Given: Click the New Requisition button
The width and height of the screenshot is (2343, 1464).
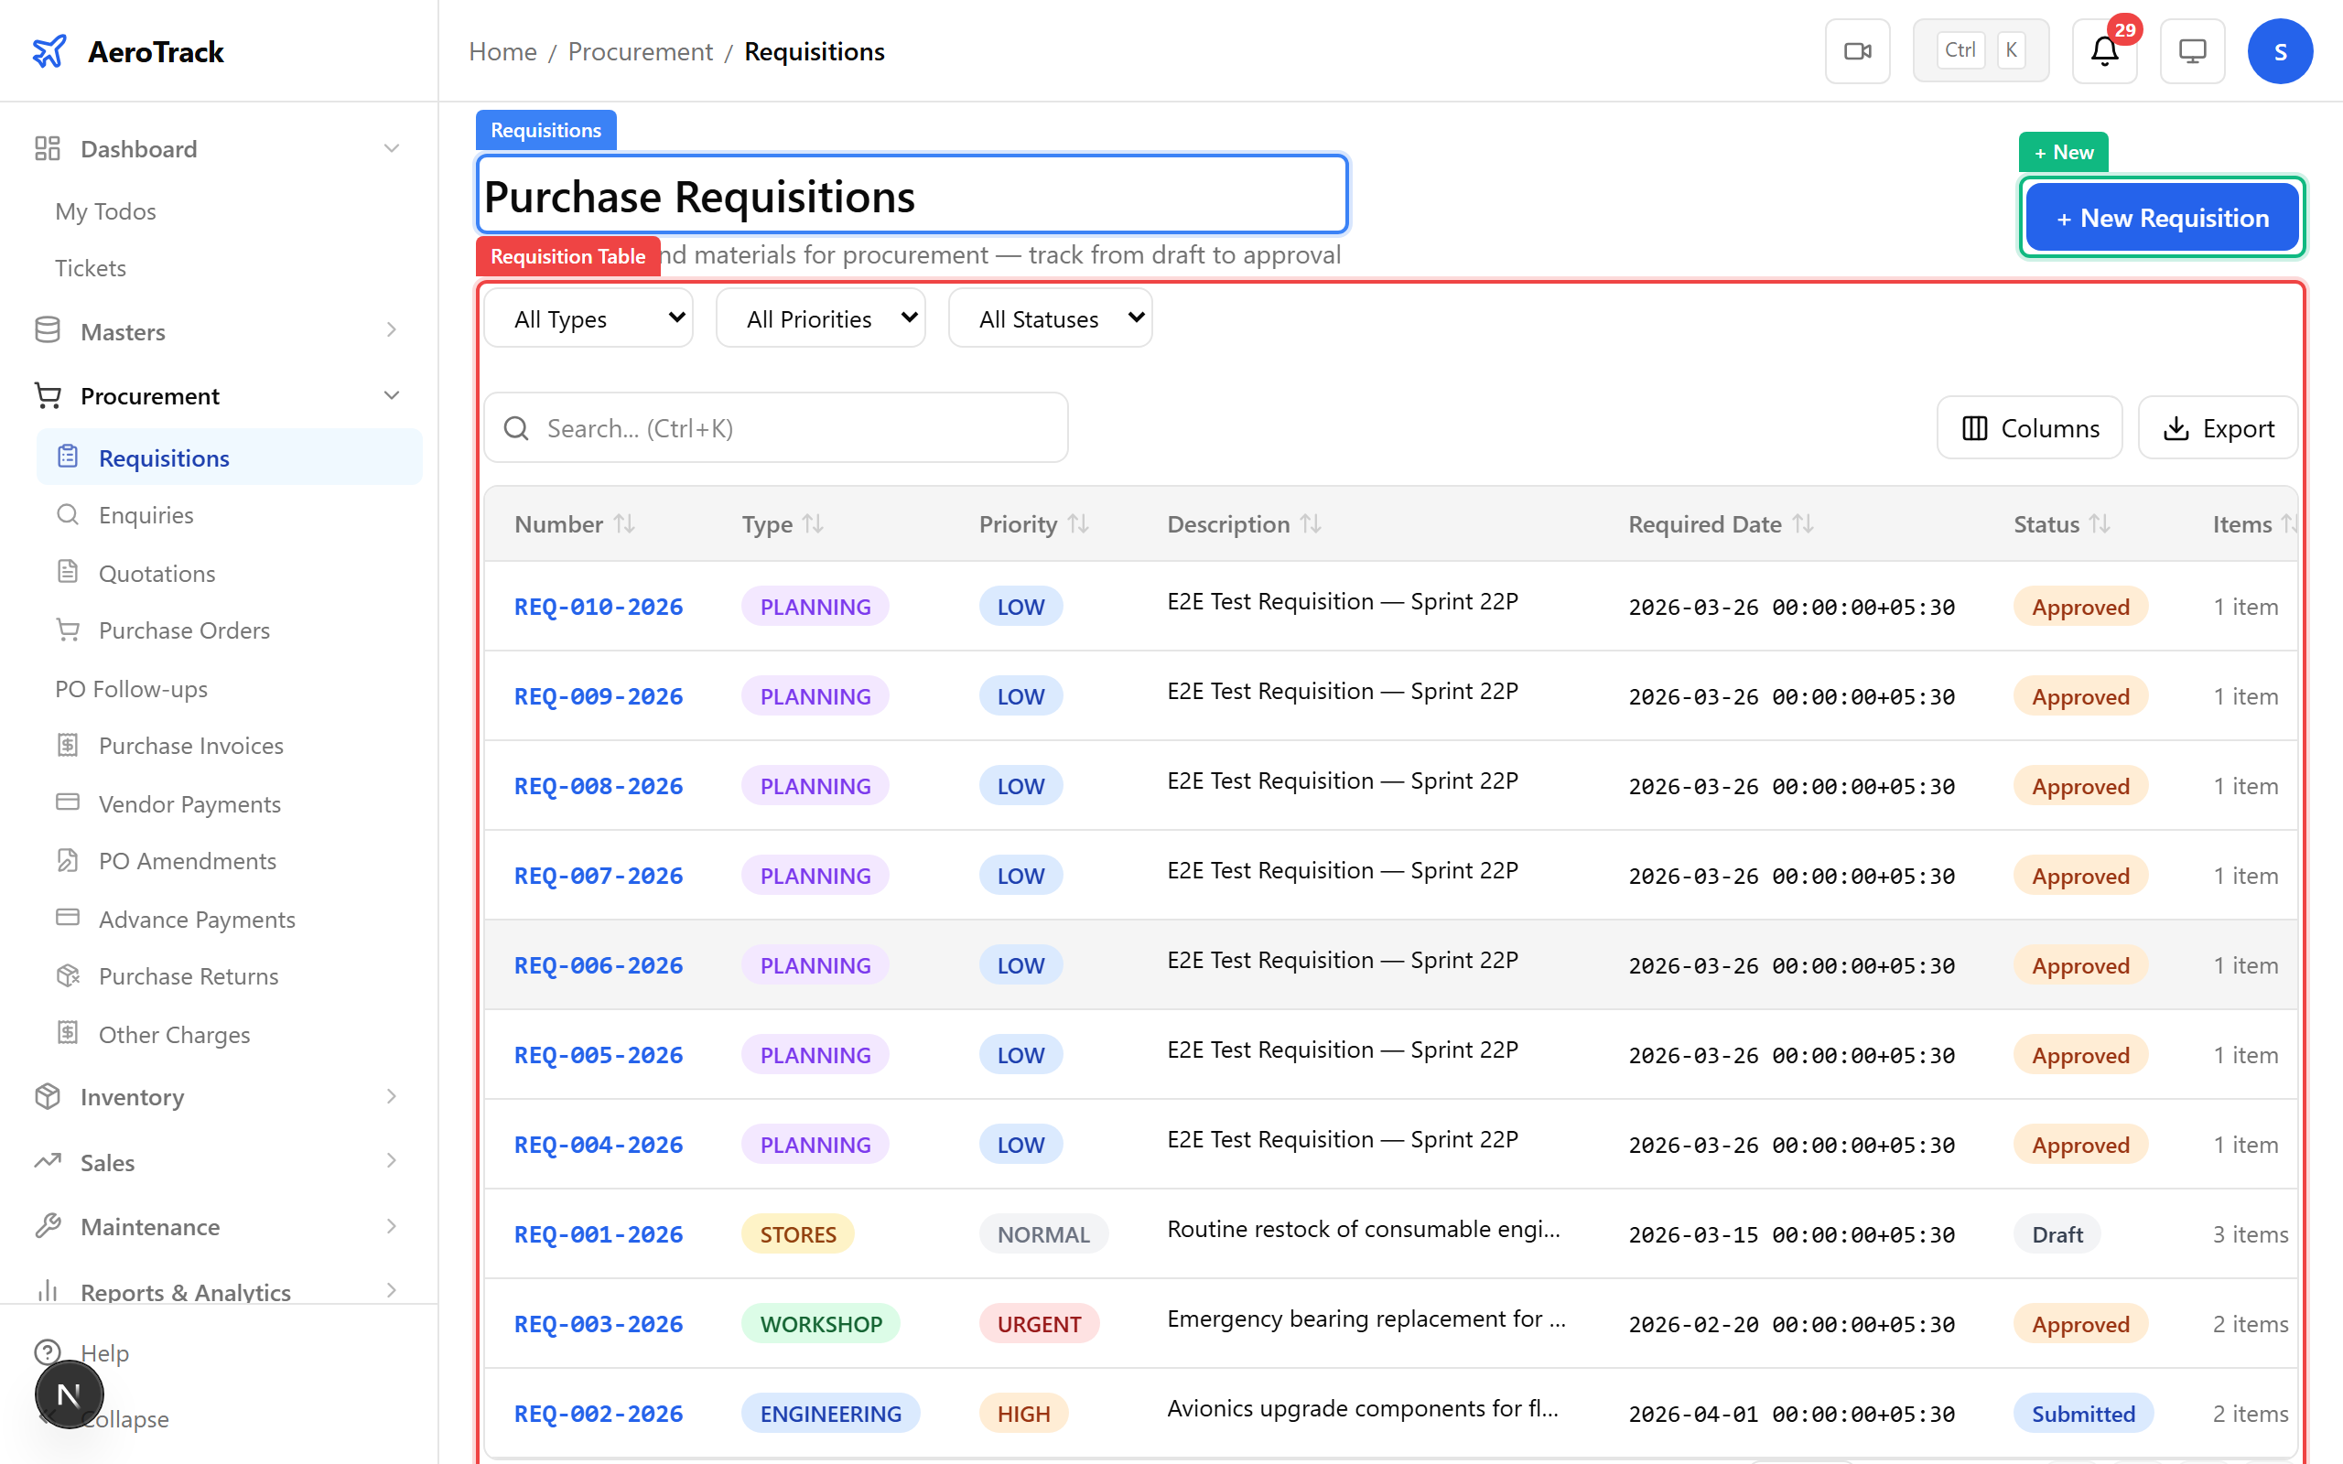Looking at the screenshot, I should point(2161,217).
